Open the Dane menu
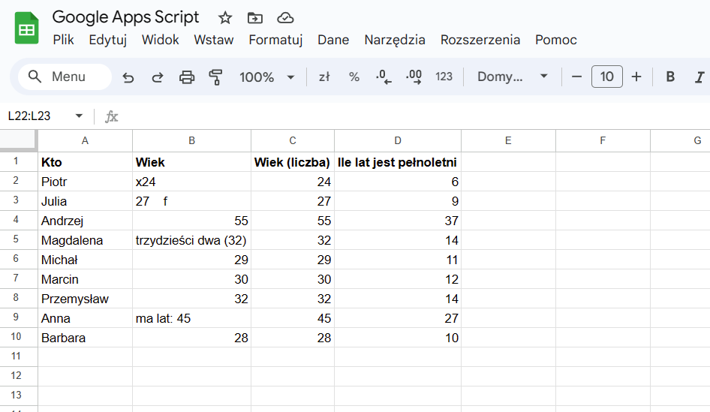710x412 pixels. [x=333, y=40]
